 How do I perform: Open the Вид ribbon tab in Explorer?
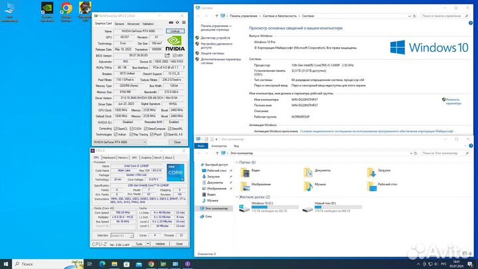(x=236, y=146)
